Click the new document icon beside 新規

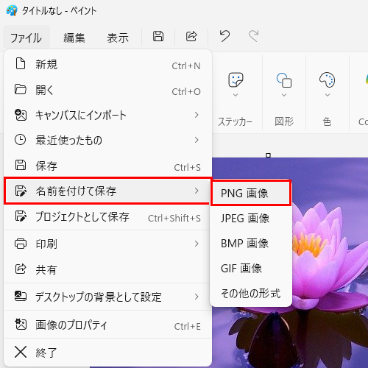[21, 64]
